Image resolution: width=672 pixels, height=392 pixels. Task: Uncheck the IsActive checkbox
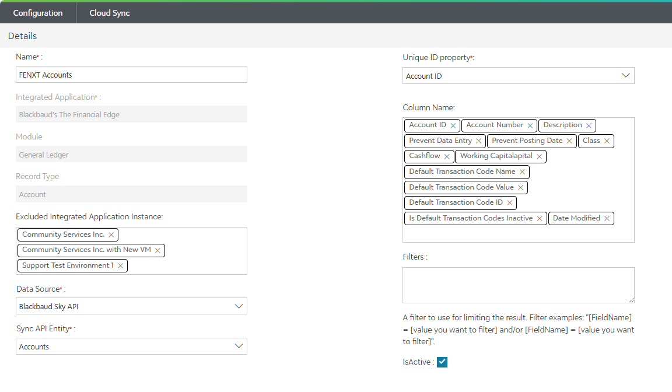tap(442, 362)
